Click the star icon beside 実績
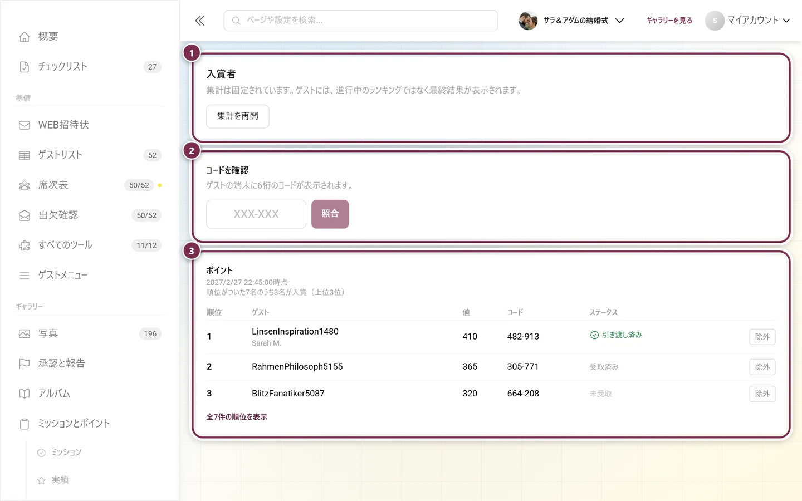 pos(41,480)
